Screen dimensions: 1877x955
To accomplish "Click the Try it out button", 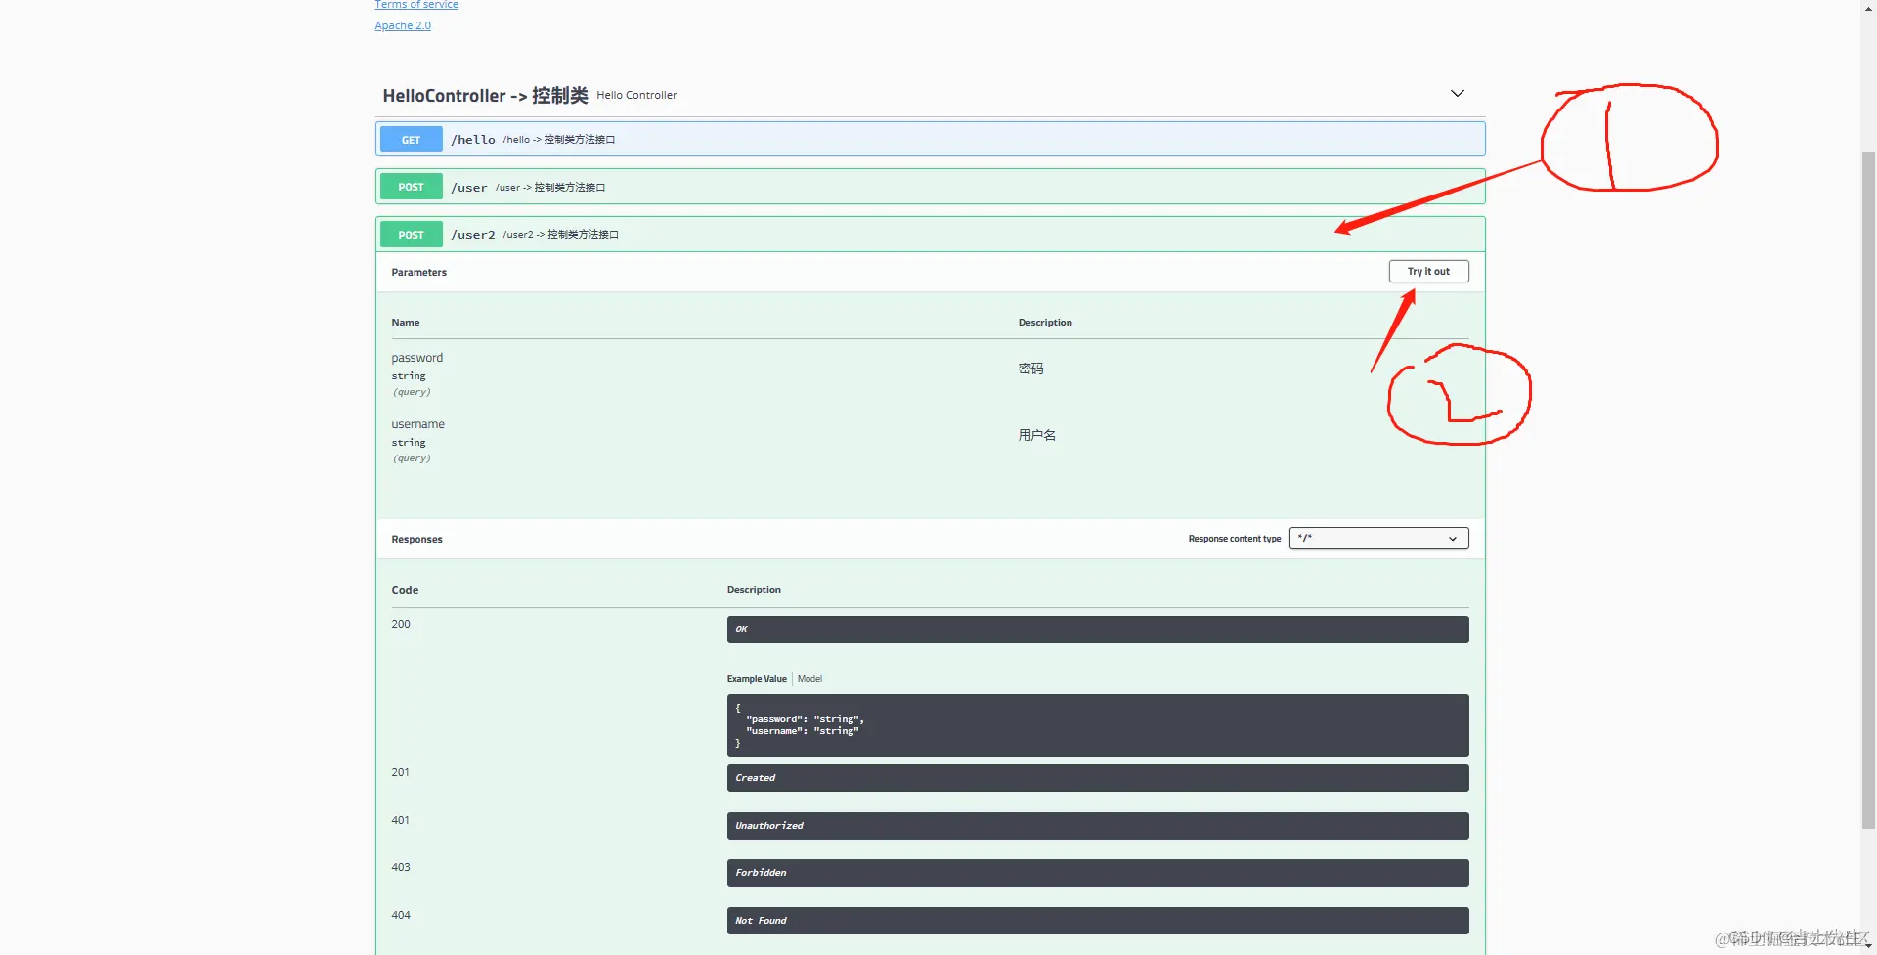I will click(x=1428, y=272).
